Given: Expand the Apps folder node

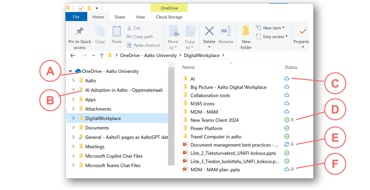Looking at the screenshot, I should click(73, 99).
